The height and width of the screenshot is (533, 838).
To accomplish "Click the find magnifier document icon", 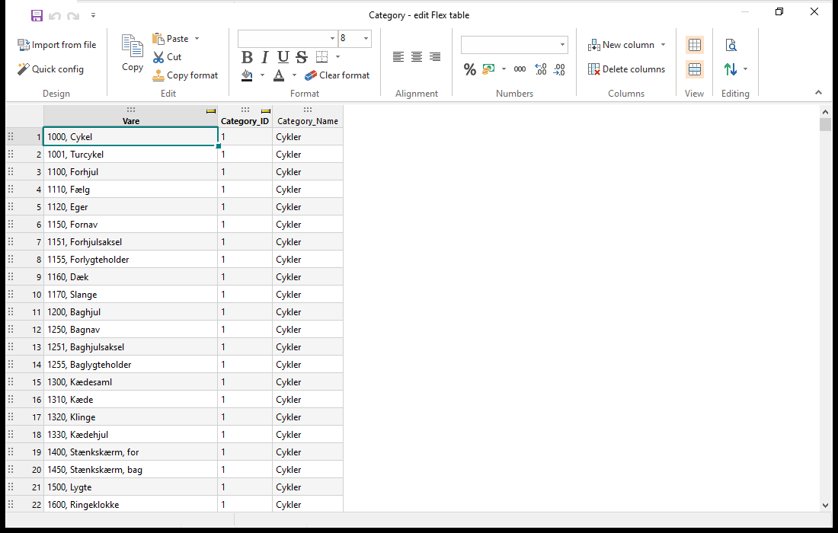I will (731, 45).
